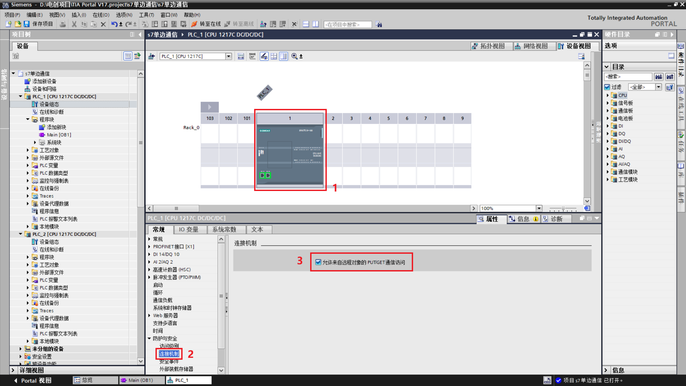
Task: Click the zoom slider in device view
Action: click(563, 208)
